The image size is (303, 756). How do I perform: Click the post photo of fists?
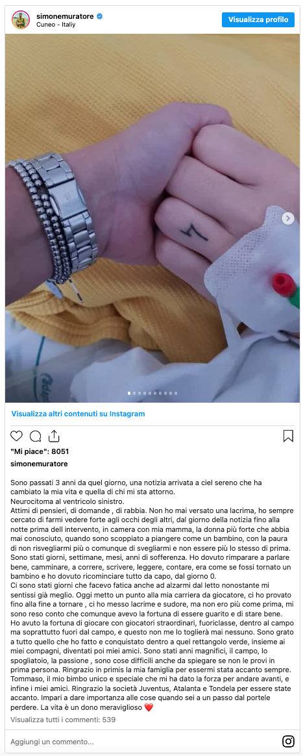(x=152, y=218)
